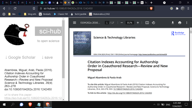Zoom out the PDF document
192x108 pixels.
(x=121, y=23)
